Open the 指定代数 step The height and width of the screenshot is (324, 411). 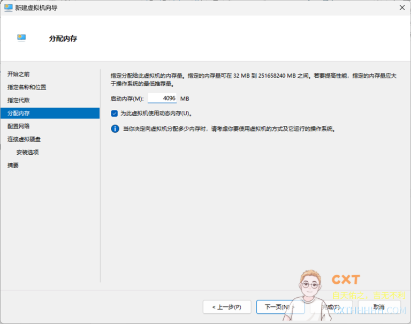click(x=19, y=100)
